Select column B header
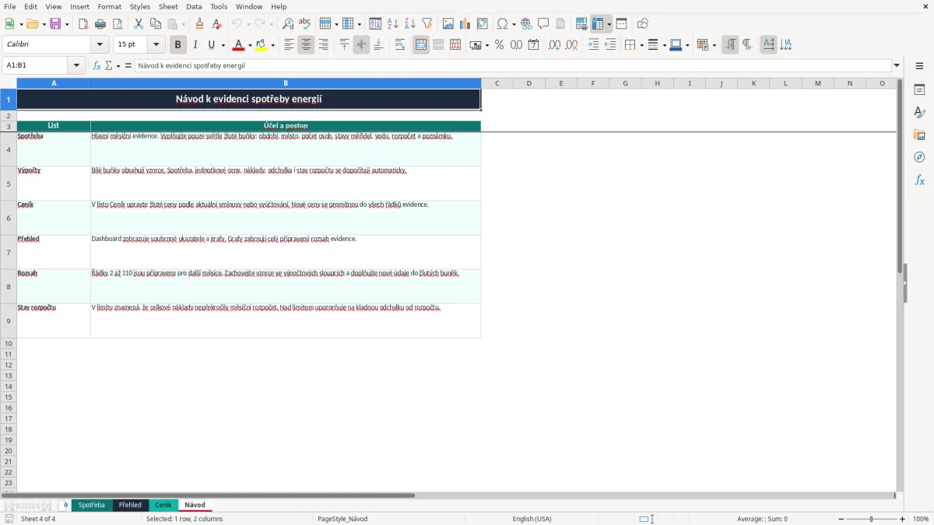 [286, 83]
